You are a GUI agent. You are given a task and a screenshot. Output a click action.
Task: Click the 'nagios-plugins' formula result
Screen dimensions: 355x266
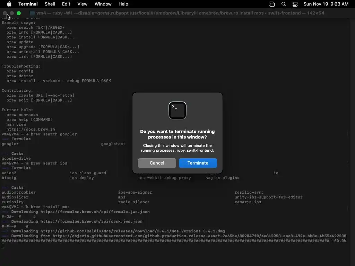coord(223,178)
